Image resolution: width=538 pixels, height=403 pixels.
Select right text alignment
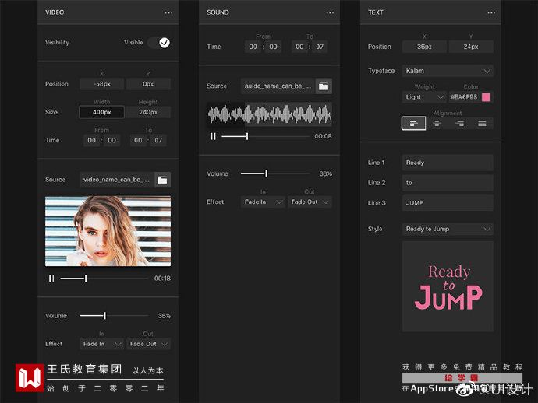pyautogui.click(x=459, y=123)
